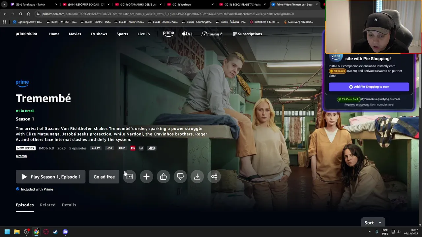Click the NEW SERIES badge
Image resolution: width=422 pixels, height=237 pixels.
click(25, 148)
